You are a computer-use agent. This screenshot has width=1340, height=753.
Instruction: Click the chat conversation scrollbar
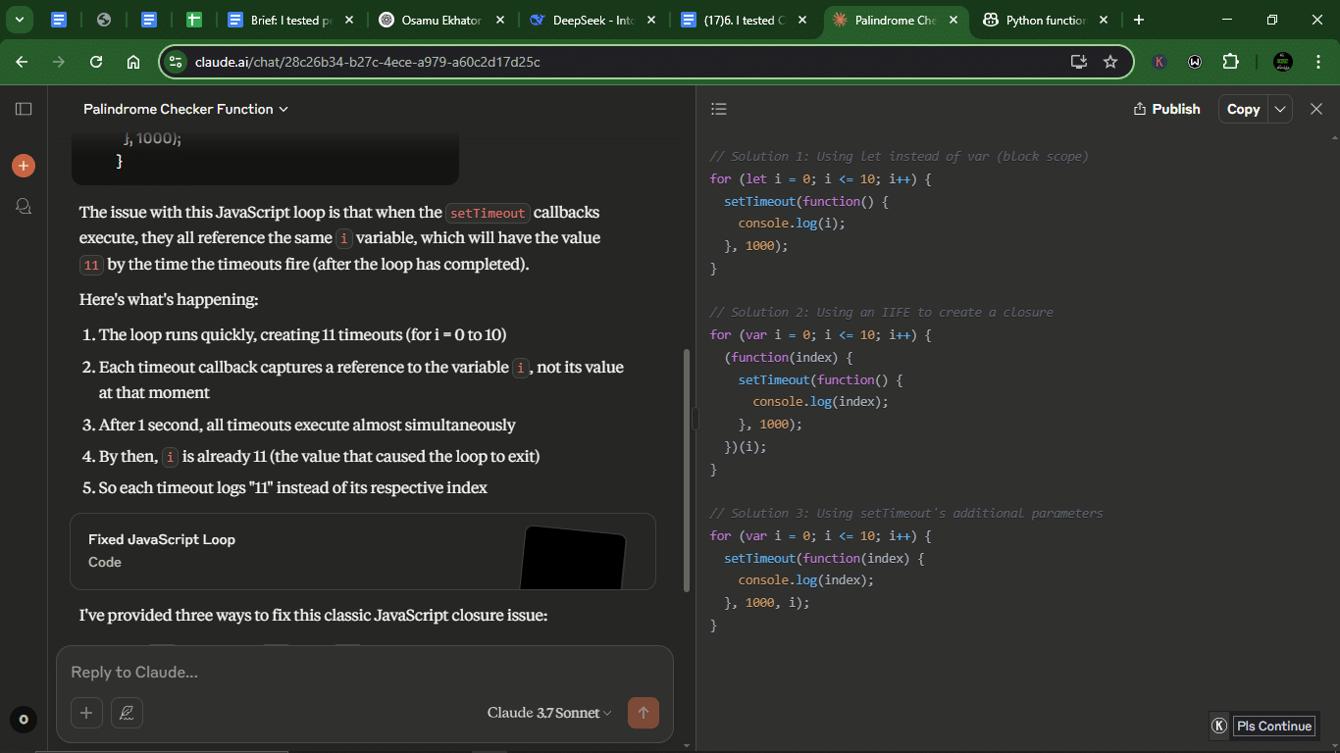[x=687, y=471]
